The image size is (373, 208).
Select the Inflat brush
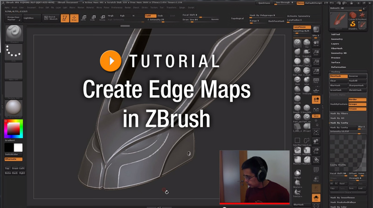pos(307,80)
